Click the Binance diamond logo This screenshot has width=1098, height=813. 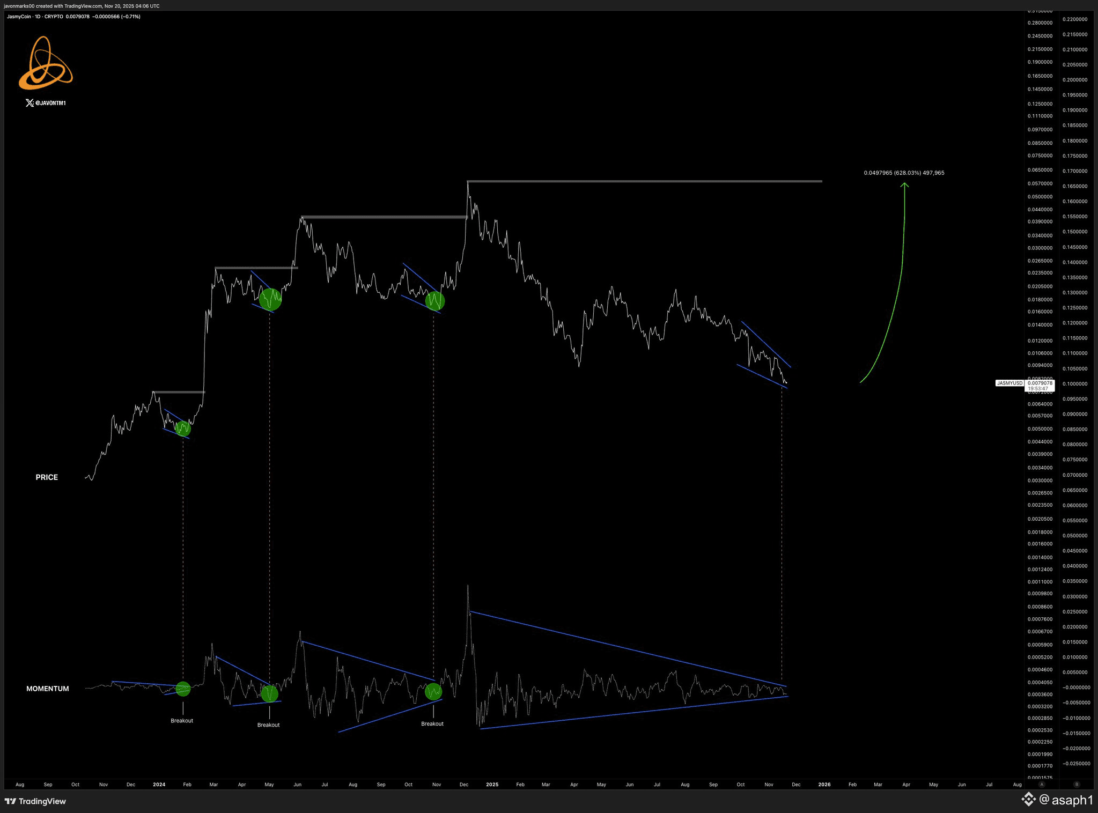[x=1028, y=799]
